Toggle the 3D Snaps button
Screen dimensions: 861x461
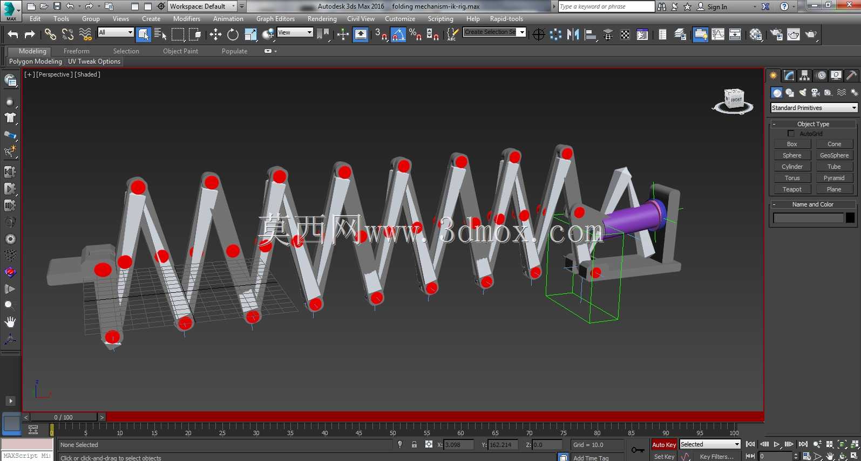pyautogui.click(x=381, y=35)
